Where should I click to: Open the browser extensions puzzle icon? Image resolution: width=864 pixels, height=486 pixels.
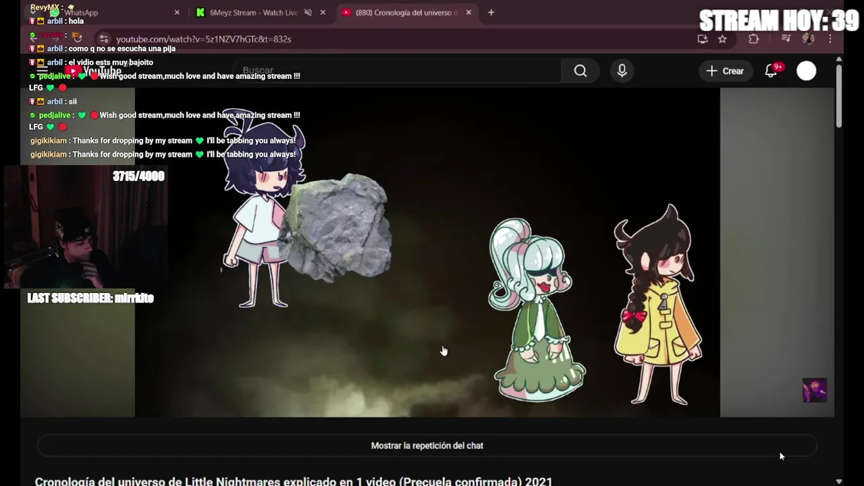point(754,38)
